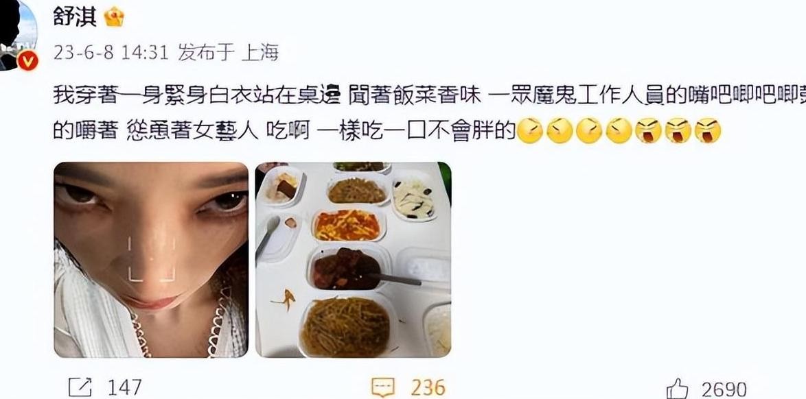Open the food trays photo
This screenshot has width=806, height=399.
[353, 260]
